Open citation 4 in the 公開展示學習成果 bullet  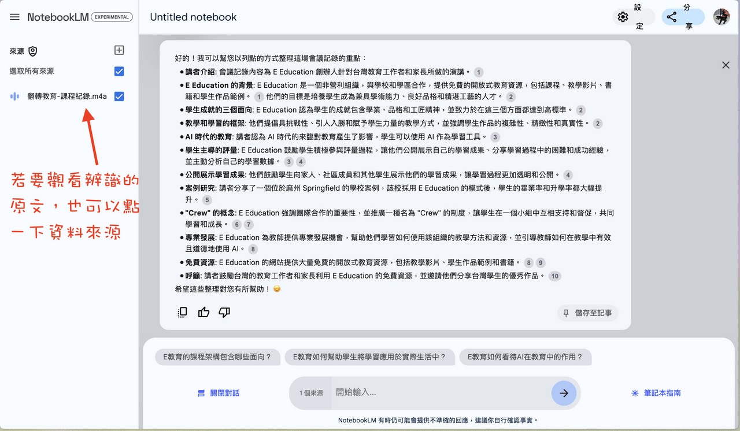568,175
